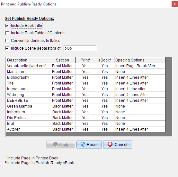Screen dimensions: 178x177
Task: Select the eBook cell for Widmung
Action: [x=104, y=95]
